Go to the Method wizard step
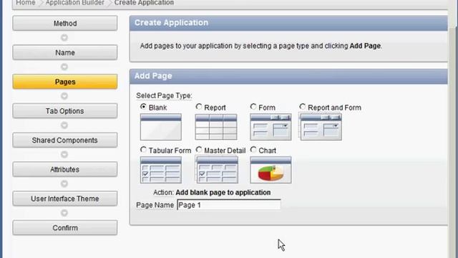Screen dimensions: 458x258 [x=65, y=24]
